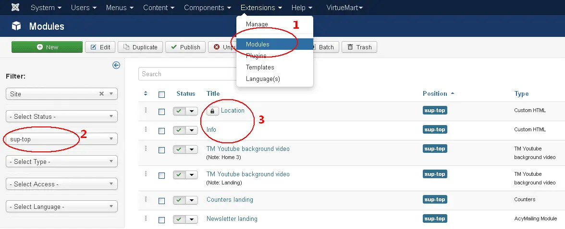Viewport: 565px width, 229px height.
Task: Expand status actions arrow for Location row
Action: tap(192, 111)
